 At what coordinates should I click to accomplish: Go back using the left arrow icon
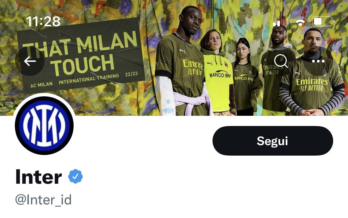(x=30, y=61)
